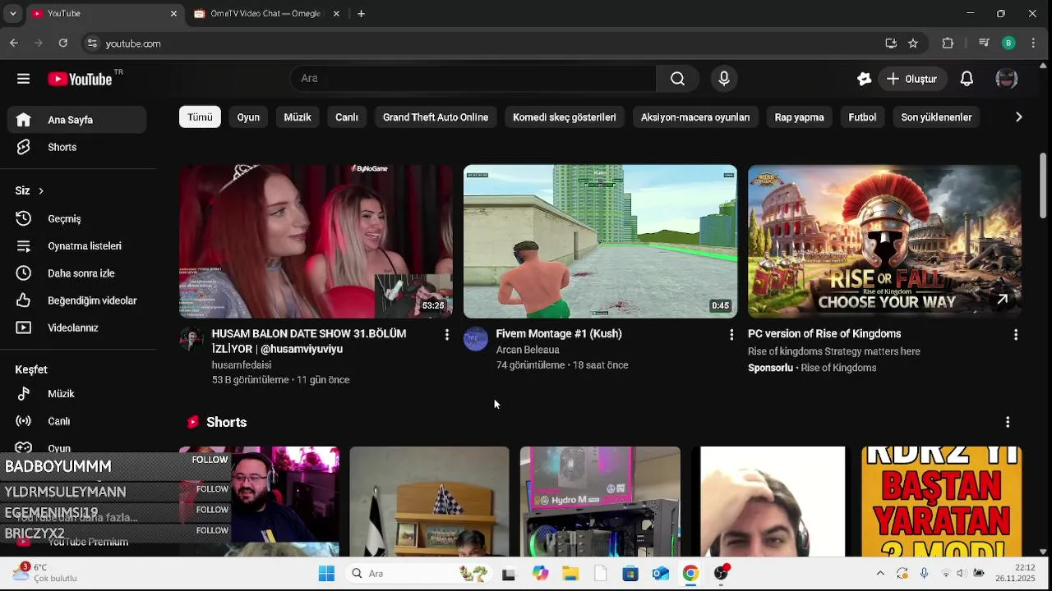The height and width of the screenshot is (591, 1052).
Task: Select Rap yapma chip
Action: coord(800,117)
